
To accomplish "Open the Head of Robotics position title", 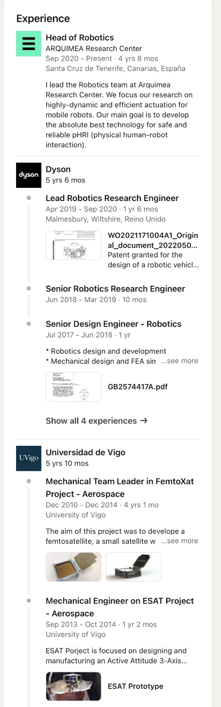I will click(x=80, y=37).
